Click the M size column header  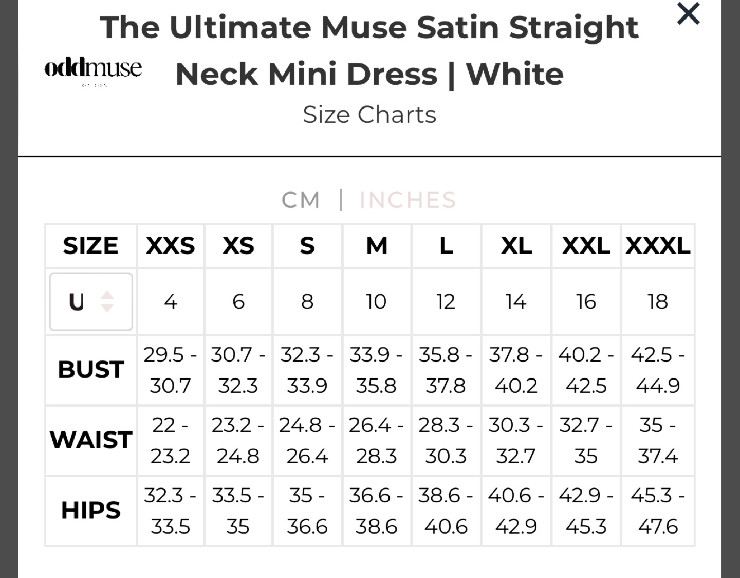(377, 246)
